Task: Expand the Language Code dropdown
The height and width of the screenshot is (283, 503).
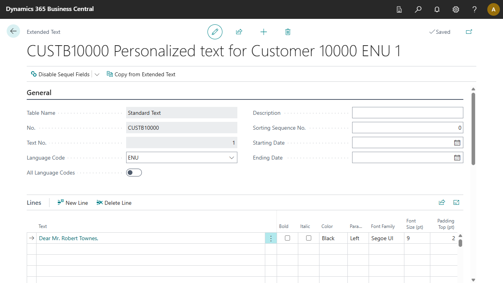Action: (x=231, y=158)
